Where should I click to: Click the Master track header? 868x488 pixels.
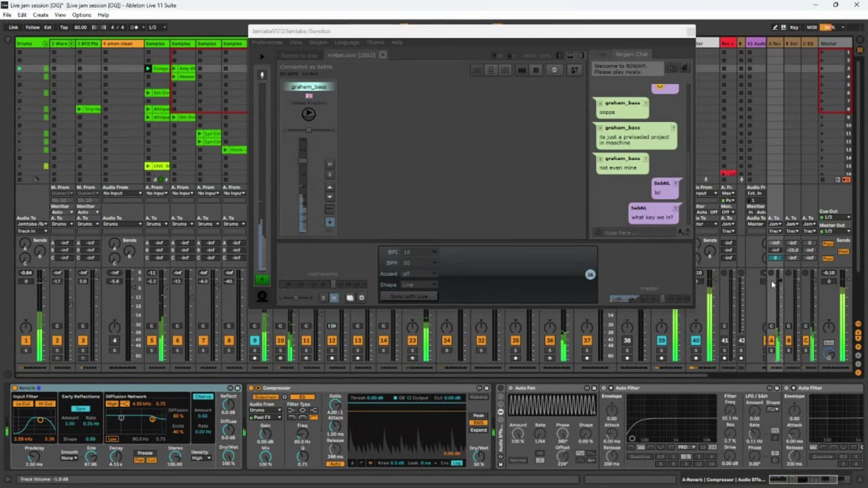(835, 43)
